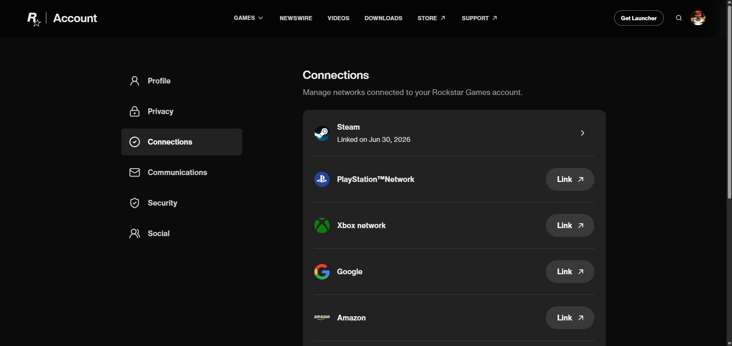Click the Connections checkmark circle icon
This screenshot has height=346, width=732.
click(x=135, y=142)
